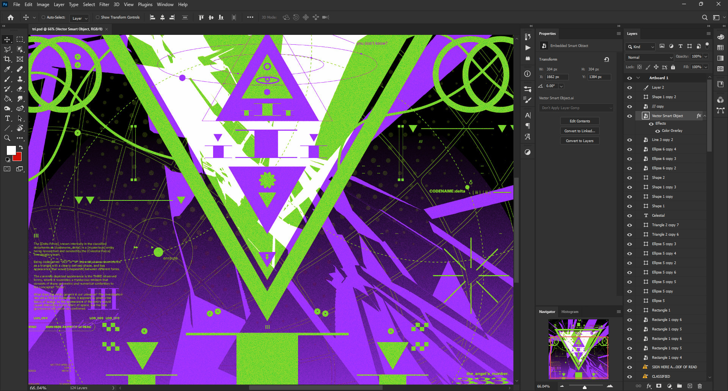The width and height of the screenshot is (728, 391).
Task: Open the Plugins menu
Action: click(x=145, y=5)
